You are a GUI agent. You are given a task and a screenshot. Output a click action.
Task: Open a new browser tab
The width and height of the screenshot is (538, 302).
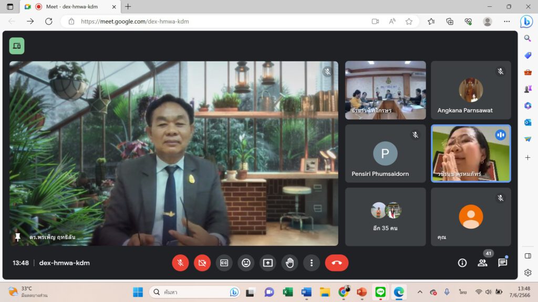point(128,7)
